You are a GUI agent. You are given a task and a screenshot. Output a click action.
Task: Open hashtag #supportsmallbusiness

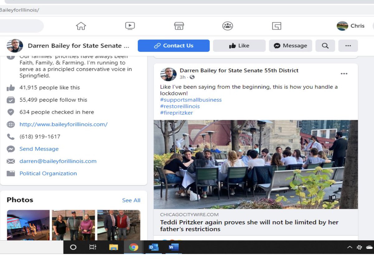tap(191, 100)
